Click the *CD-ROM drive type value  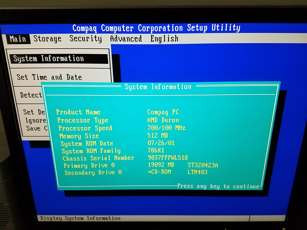[160, 172]
